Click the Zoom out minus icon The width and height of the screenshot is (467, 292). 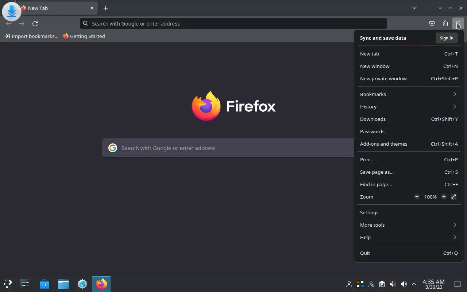click(x=417, y=197)
